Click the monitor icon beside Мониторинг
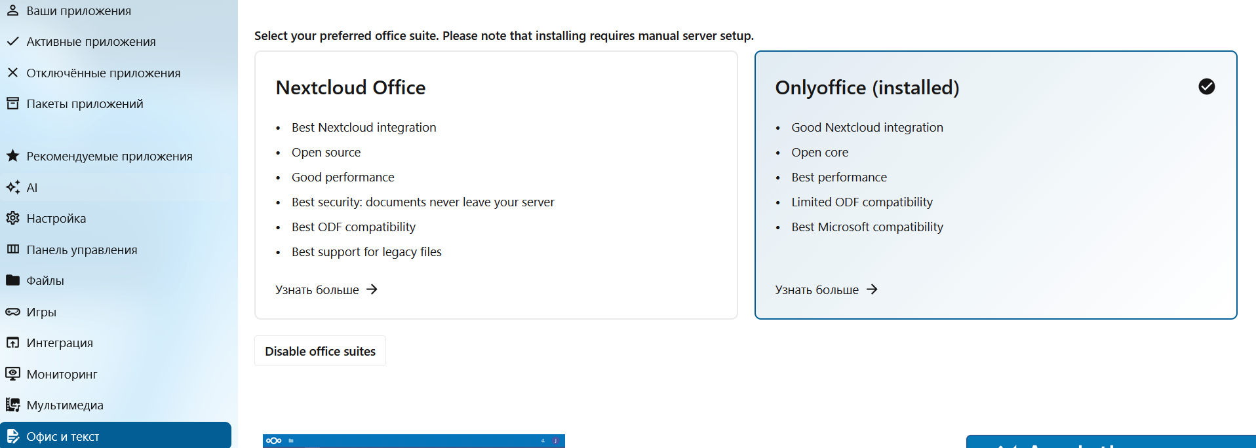Image resolution: width=1256 pixels, height=448 pixels. pyautogui.click(x=12, y=374)
